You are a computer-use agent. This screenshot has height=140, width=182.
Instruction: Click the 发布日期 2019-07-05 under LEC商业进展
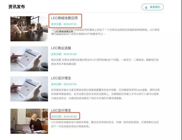point(64,54)
